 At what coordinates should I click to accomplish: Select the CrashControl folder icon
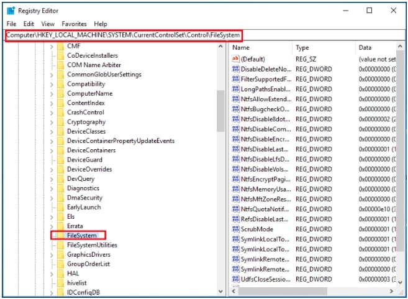pos(60,113)
